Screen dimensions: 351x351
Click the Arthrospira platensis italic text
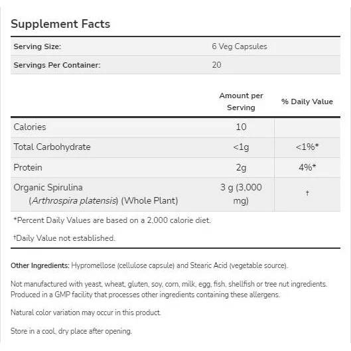(74, 200)
